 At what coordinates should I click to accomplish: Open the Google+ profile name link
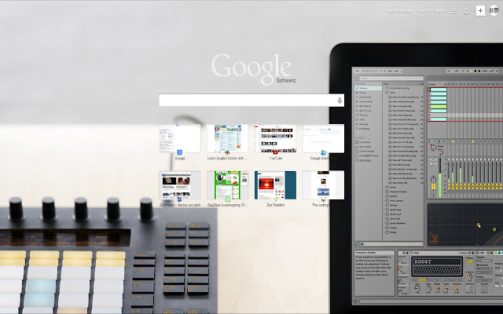pos(399,11)
